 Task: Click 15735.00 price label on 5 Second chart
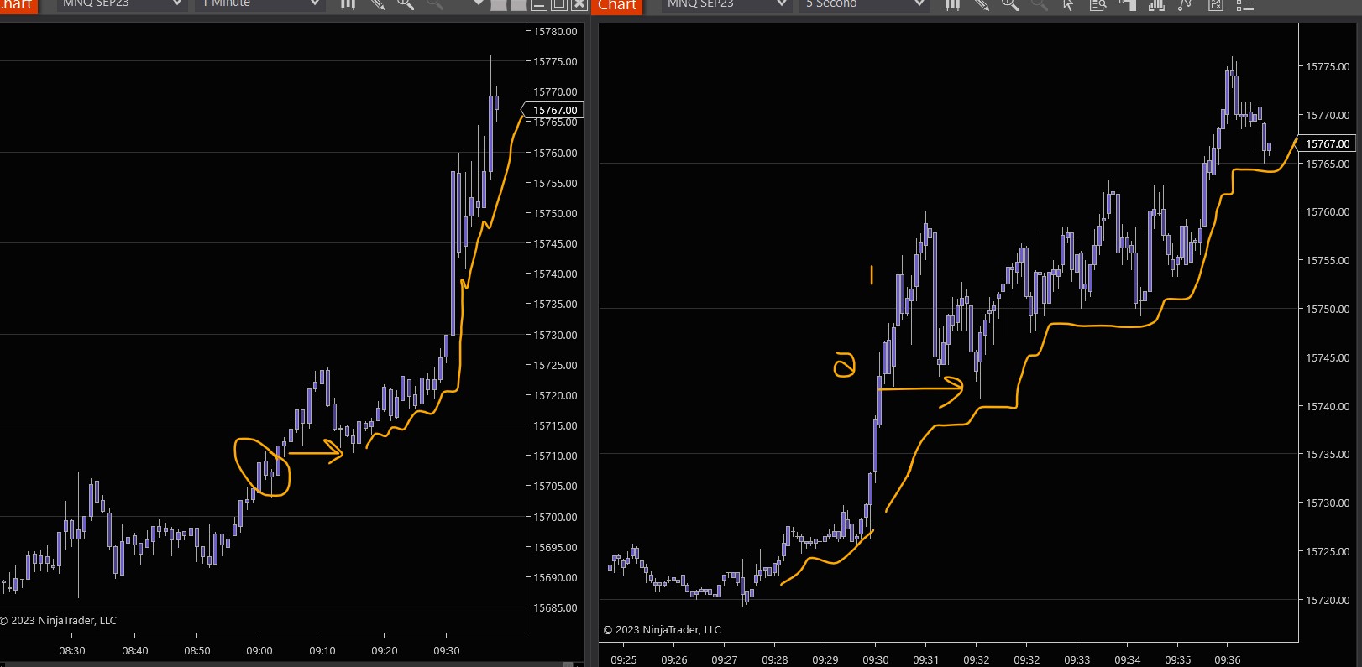(1328, 455)
